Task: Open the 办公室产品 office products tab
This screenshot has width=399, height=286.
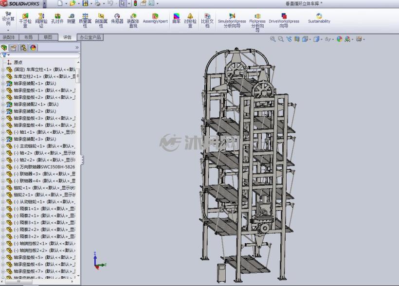Action: click(x=91, y=37)
